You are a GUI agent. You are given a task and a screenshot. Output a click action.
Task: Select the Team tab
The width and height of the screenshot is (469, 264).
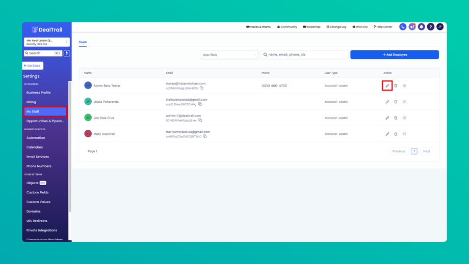(x=83, y=42)
